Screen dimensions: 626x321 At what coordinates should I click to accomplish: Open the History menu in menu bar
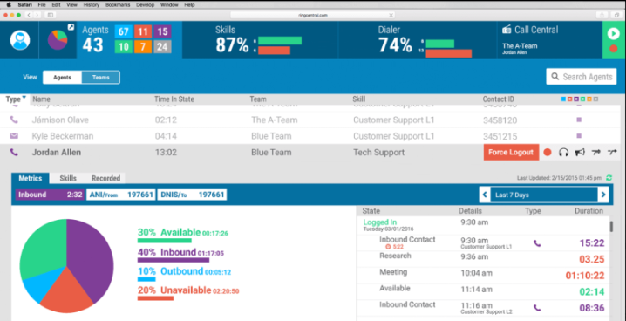point(92,5)
